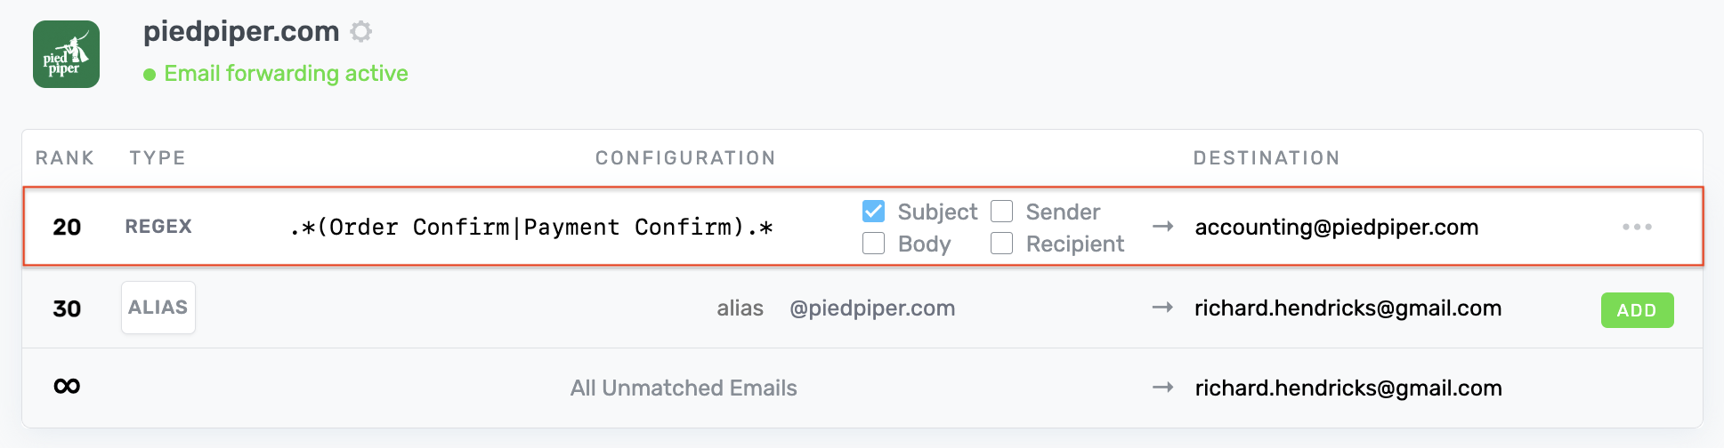Edit the regex pattern text
This screenshot has width=1724, height=448.
tap(531, 228)
